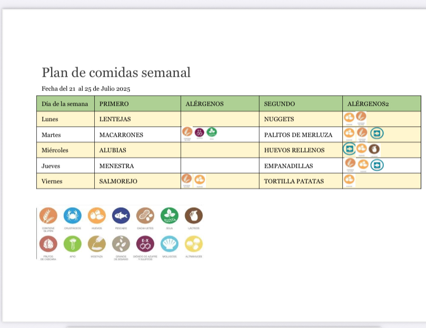The width and height of the screenshot is (426, 328).
Task: Click the Cacahuetes peanut allergen icon
Action: [x=145, y=215]
